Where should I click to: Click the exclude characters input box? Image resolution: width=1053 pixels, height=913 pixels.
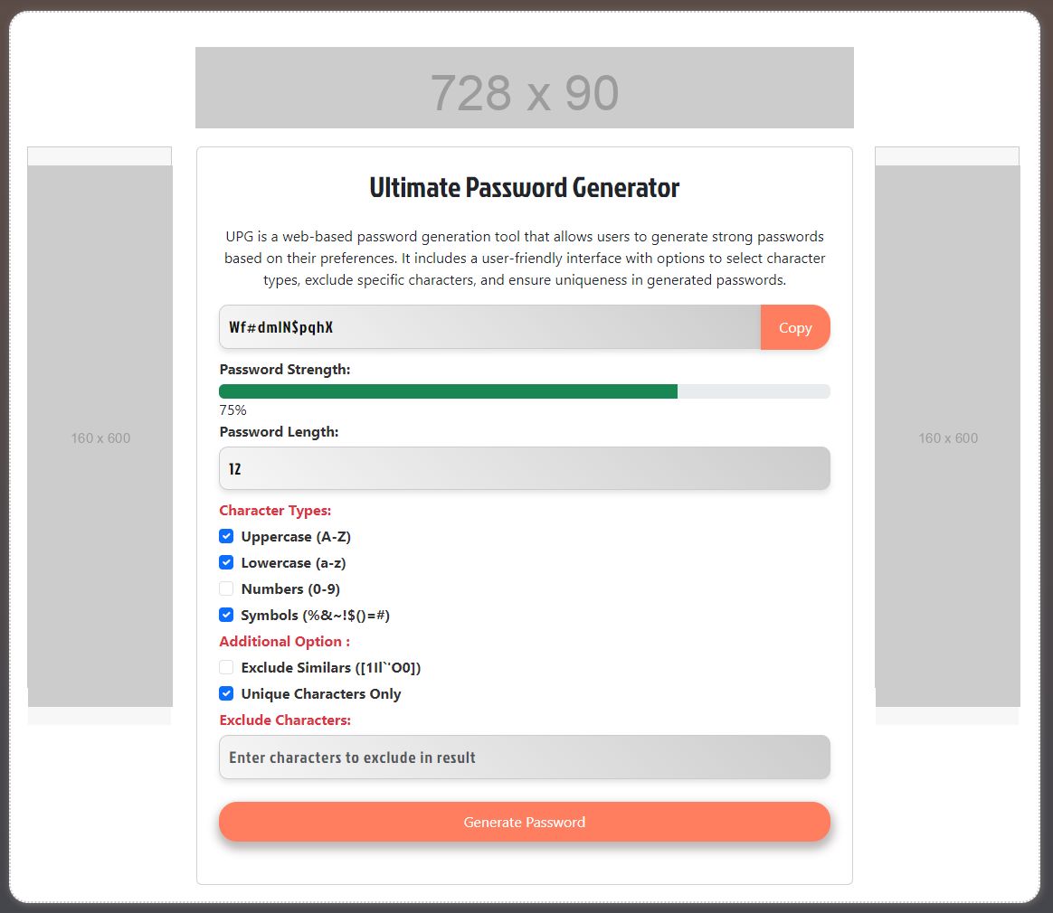pos(524,757)
